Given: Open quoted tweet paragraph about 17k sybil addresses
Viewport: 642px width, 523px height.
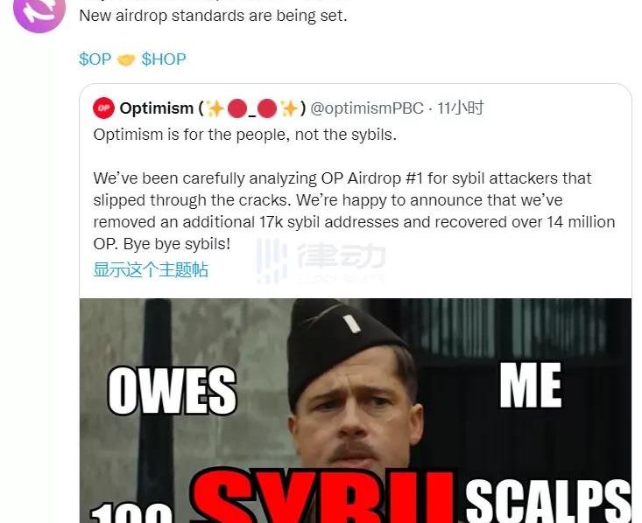Looking at the screenshot, I should 354,211.
